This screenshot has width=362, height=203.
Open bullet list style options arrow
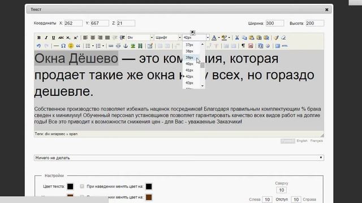coord(93,46)
